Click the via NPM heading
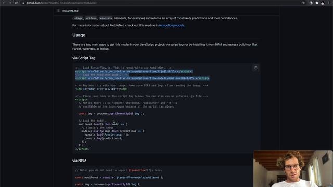 coord(80,161)
